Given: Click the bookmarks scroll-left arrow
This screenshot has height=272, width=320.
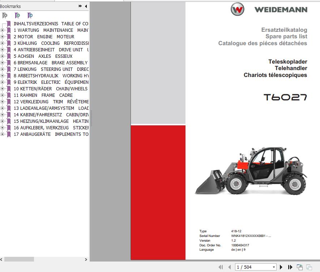Looking at the screenshot, I should tap(1, 259).
